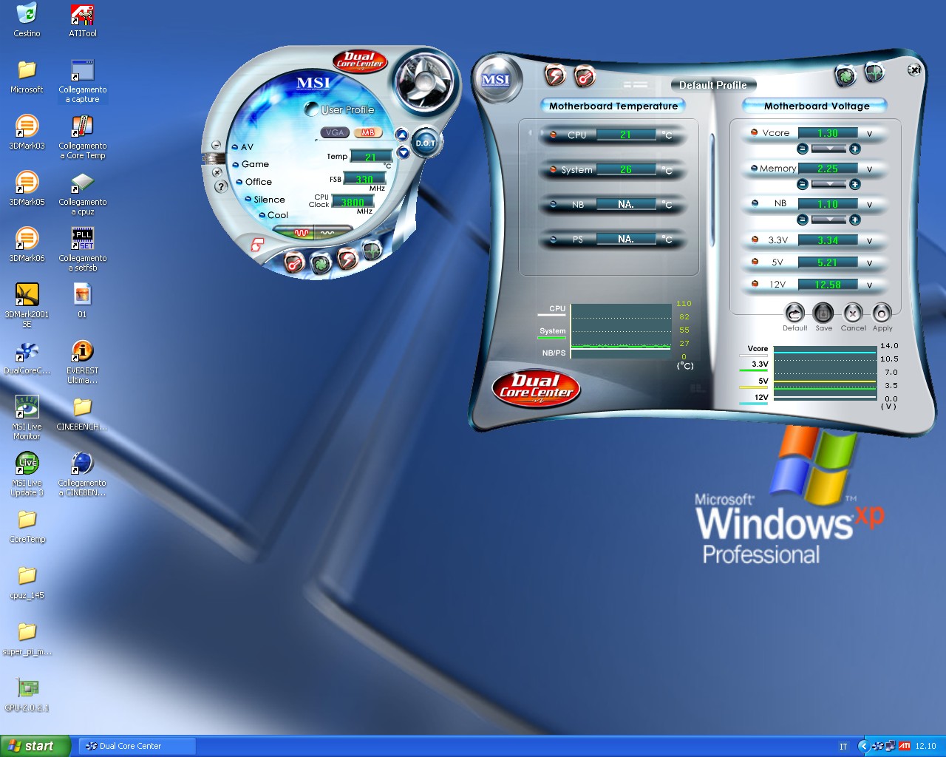Select the fan icon in the panel's top-right corner

tap(845, 74)
